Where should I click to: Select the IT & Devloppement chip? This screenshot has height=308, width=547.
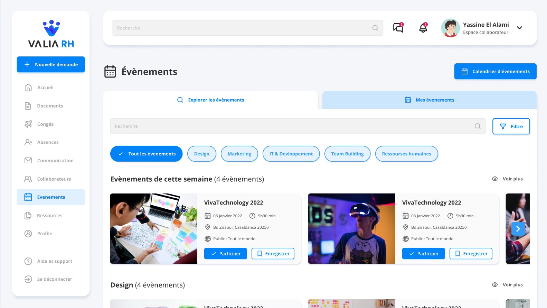pyautogui.click(x=291, y=154)
